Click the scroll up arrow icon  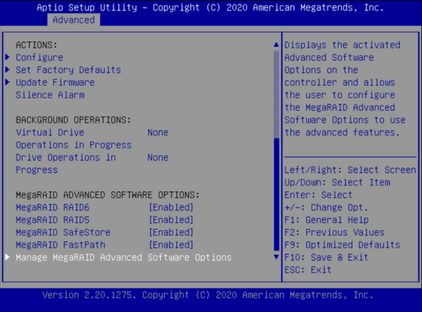point(277,45)
